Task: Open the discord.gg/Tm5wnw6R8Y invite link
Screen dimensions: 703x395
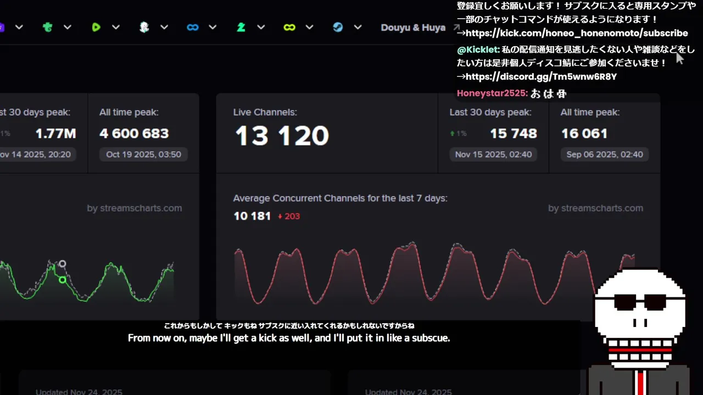Action: (541, 77)
